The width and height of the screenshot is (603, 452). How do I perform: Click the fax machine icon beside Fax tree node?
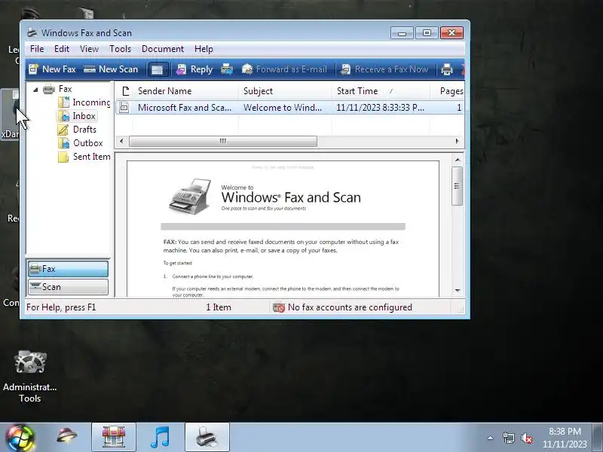click(x=49, y=89)
